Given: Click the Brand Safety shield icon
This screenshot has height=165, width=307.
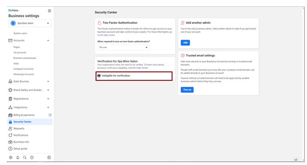Looking at the screenshot, I should click(x=10, y=90).
